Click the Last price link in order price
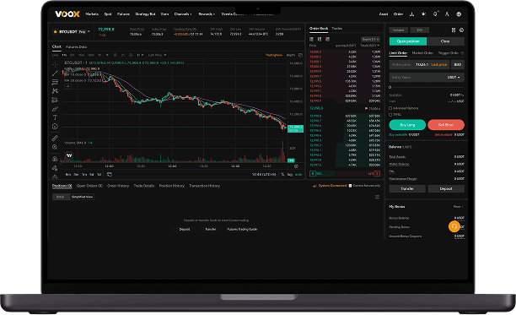Screen dimensions: 516x315 click(x=439, y=64)
